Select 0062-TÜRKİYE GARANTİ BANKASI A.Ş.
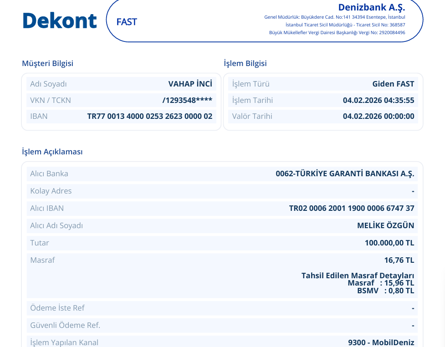The height and width of the screenshot is (347, 445). click(x=345, y=173)
